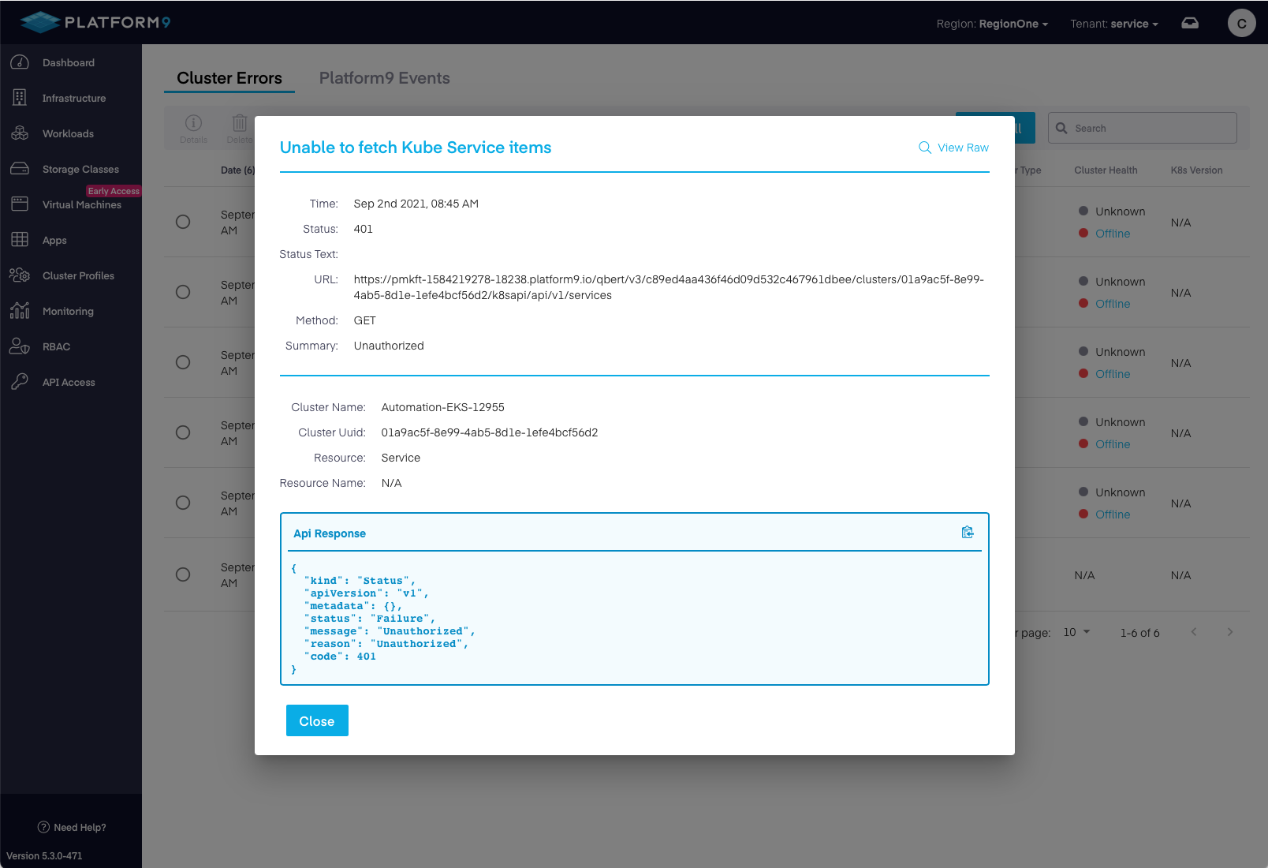Click the Cluster Uuid value
The height and width of the screenshot is (868, 1268).
(x=490, y=432)
